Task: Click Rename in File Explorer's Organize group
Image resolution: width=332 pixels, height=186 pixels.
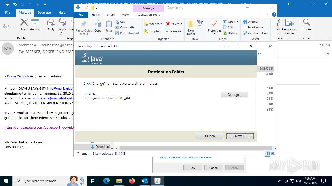Action: pyautogui.click(x=174, y=31)
